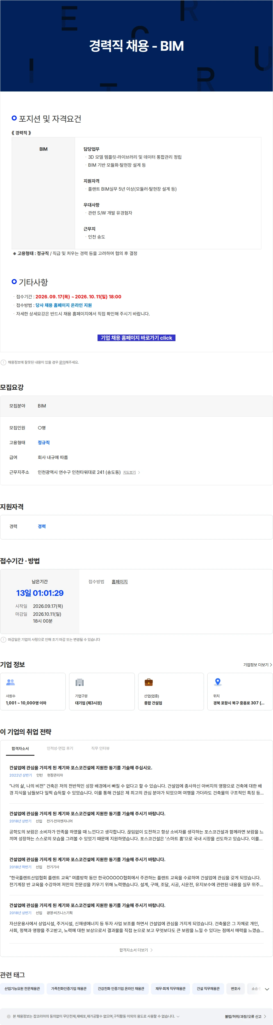
Task: Open the 홈페이지 application method link
Action: tap(119, 581)
